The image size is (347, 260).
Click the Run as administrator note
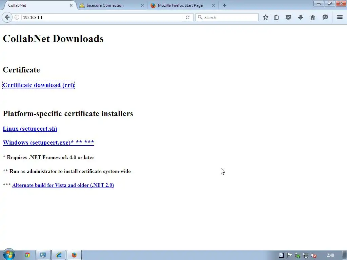click(67, 171)
